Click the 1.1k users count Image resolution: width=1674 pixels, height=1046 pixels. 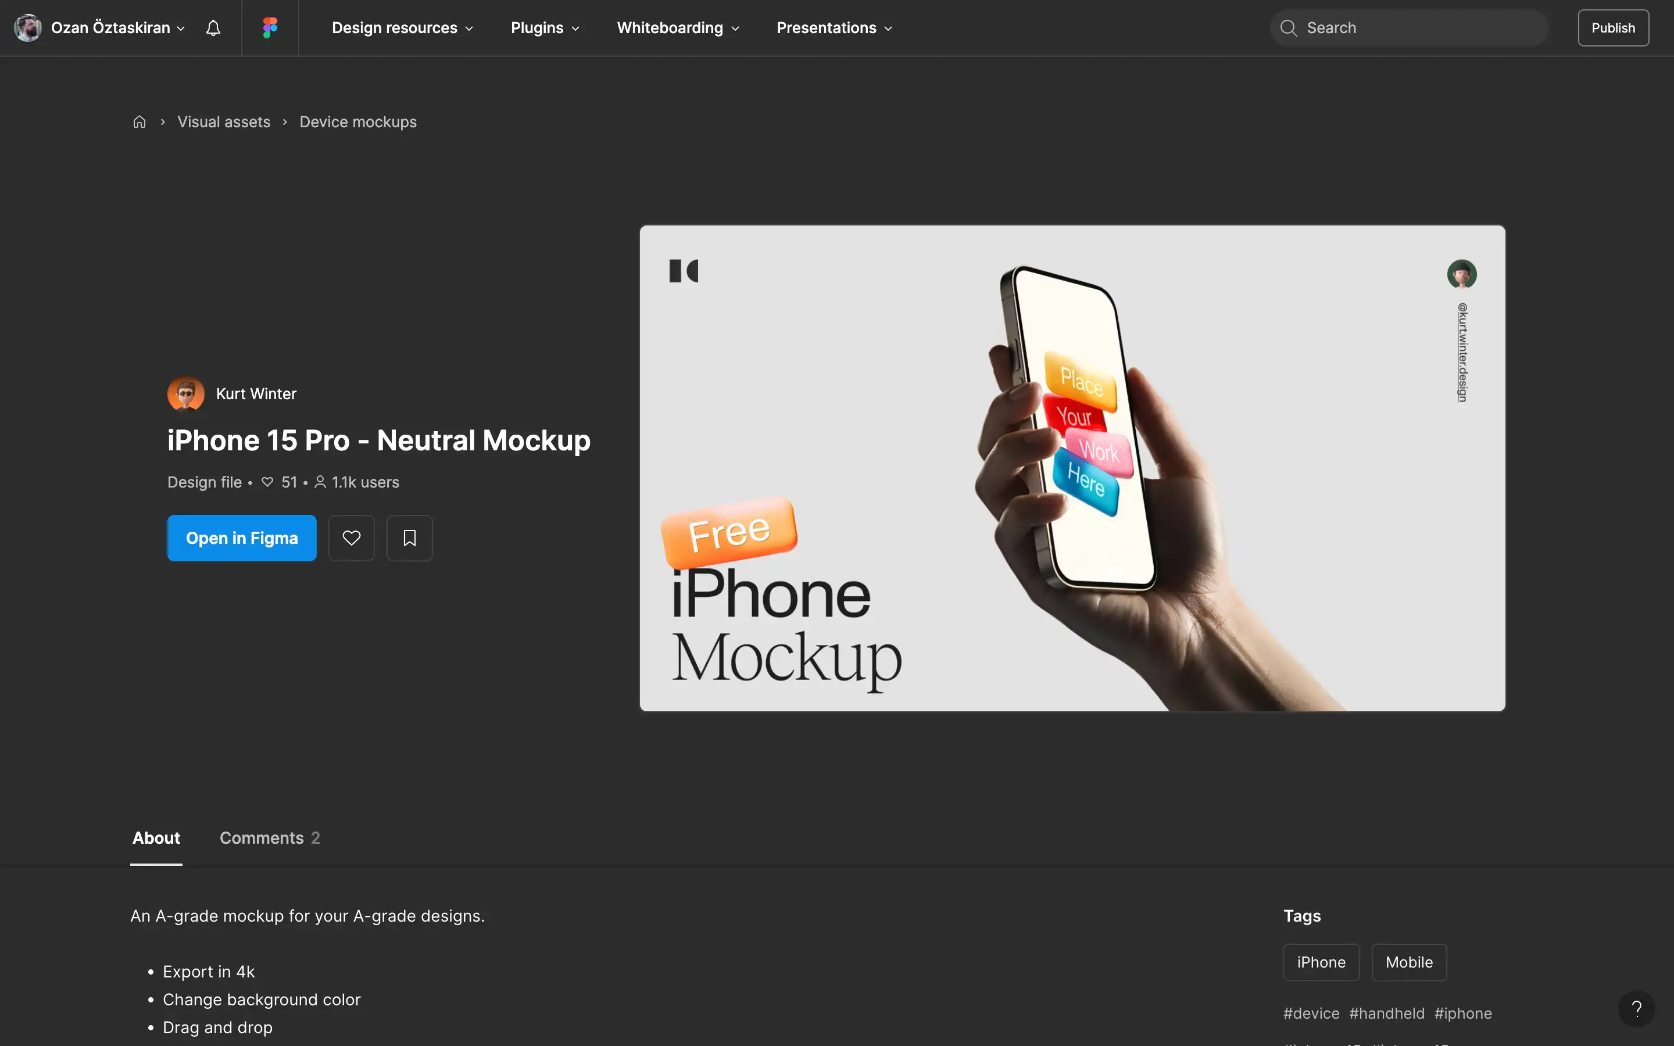coord(357,482)
